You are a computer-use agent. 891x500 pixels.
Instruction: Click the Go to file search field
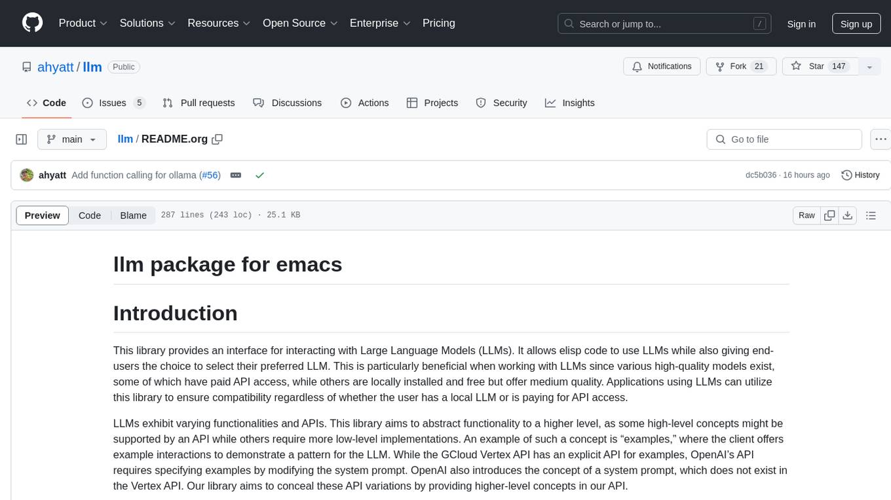tap(784, 139)
